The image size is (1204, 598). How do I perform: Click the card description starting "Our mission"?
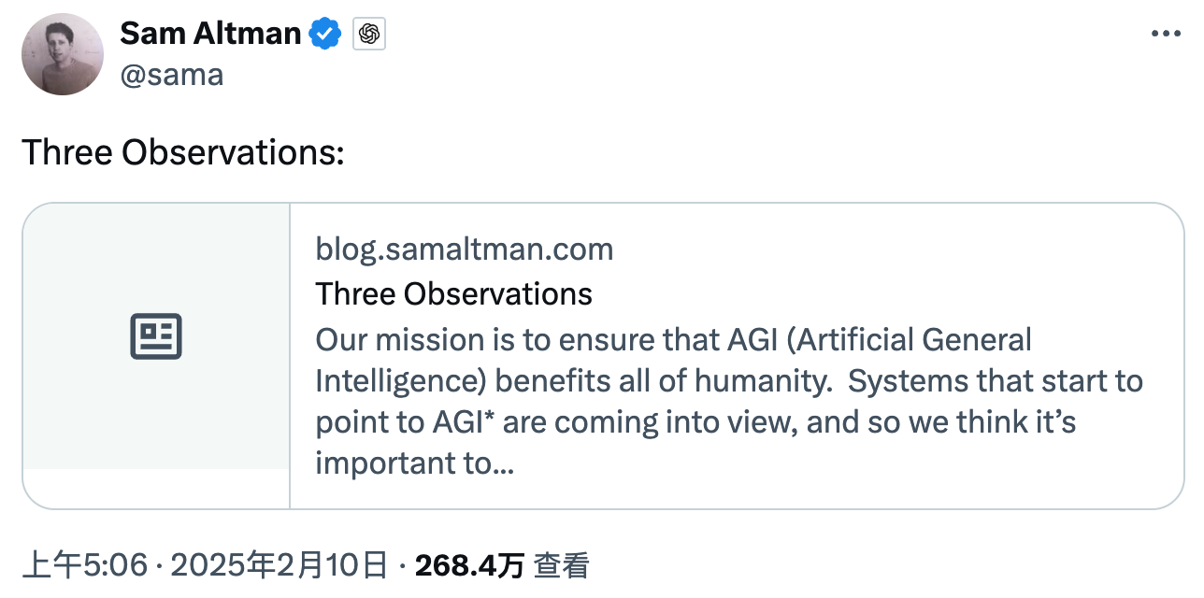[x=729, y=400]
